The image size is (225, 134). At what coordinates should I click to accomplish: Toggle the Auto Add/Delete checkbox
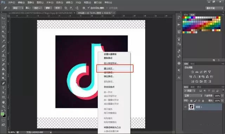tap(89, 8)
